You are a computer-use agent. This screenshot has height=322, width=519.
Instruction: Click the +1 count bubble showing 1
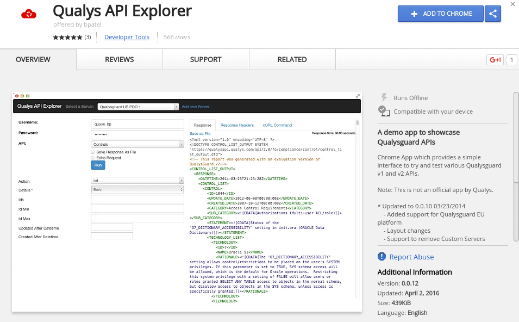(x=512, y=60)
